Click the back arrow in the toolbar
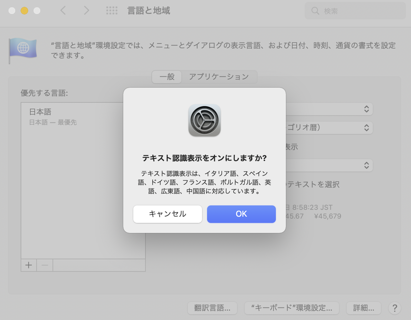The width and height of the screenshot is (411, 320). [63, 11]
